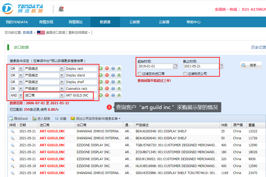Add a condition after the ART GUILD INC row

[101, 95]
